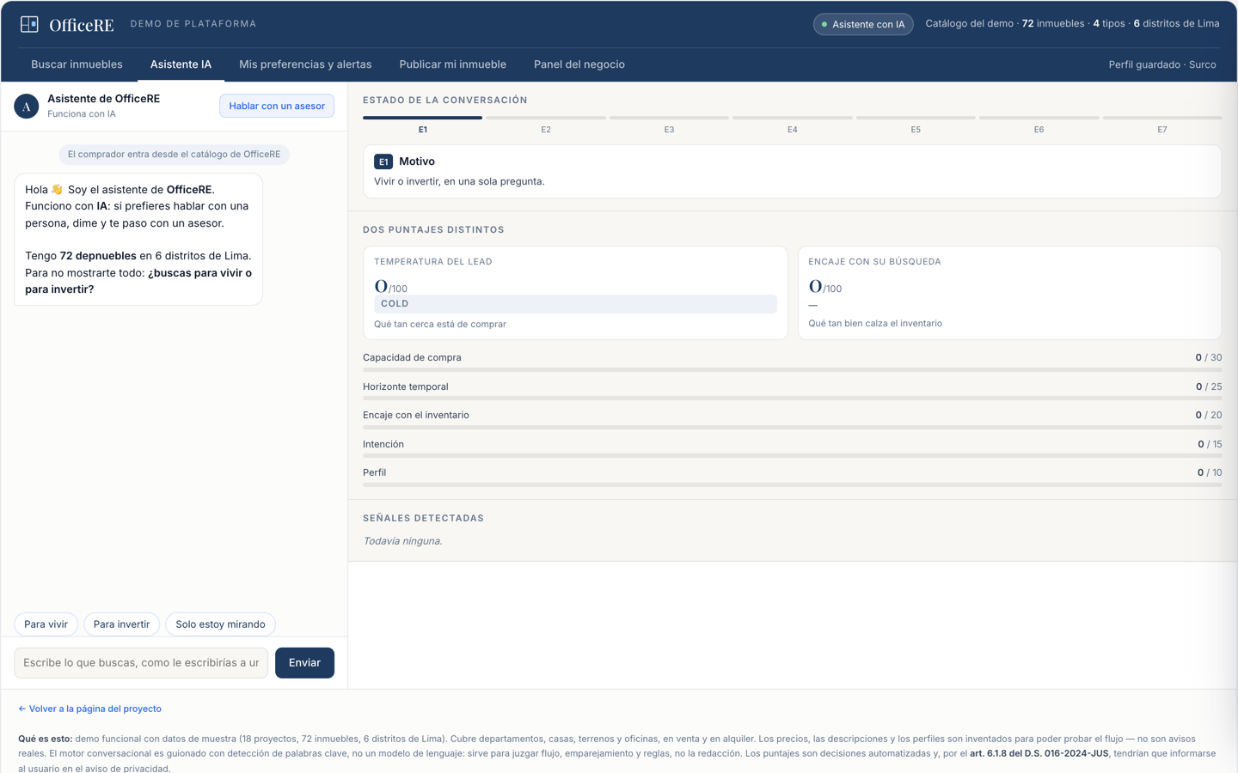Click the Horizonte temporal progress bar
The image size is (1238, 773).
[x=792, y=399]
